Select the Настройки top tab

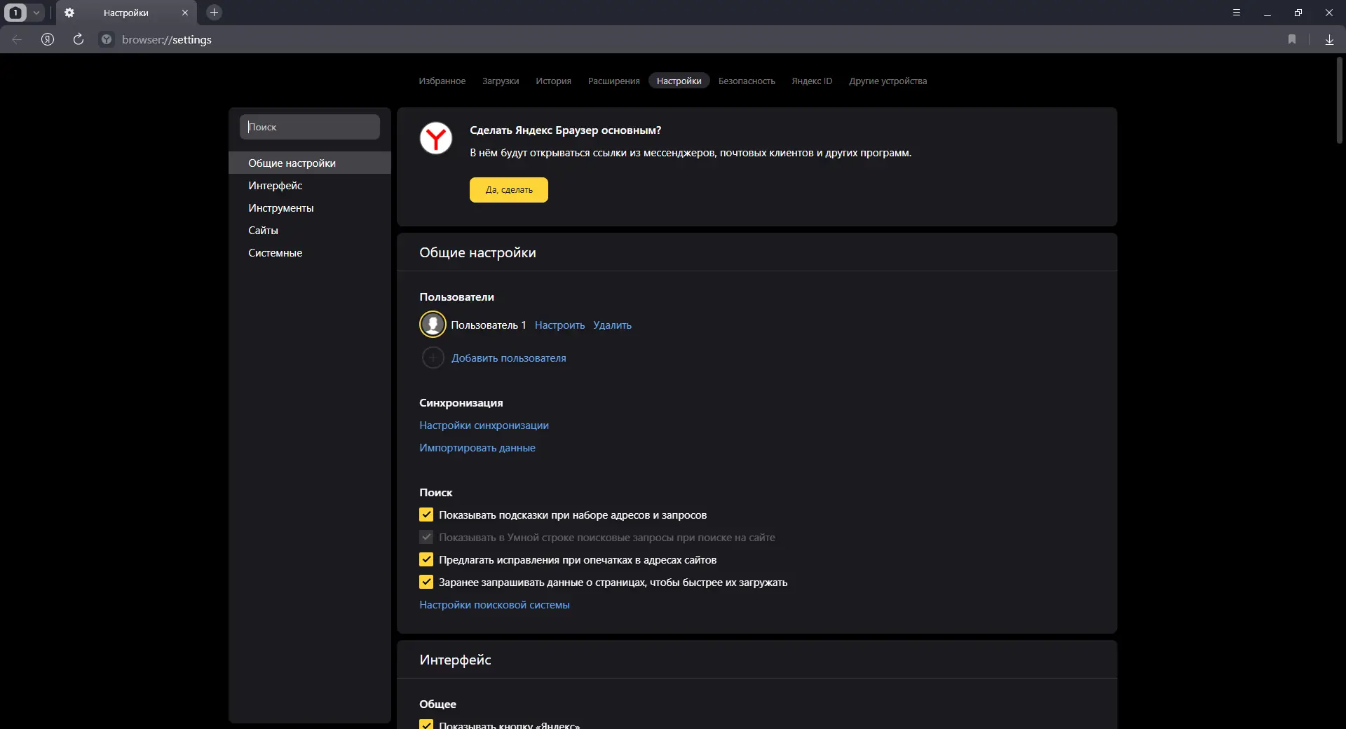coord(679,81)
